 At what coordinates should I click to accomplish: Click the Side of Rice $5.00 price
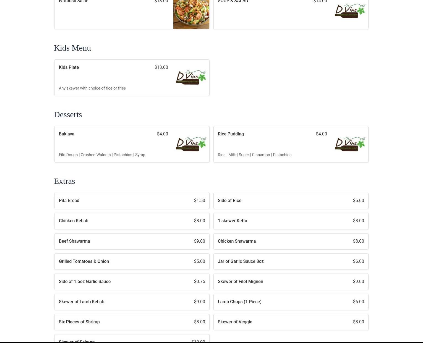click(359, 200)
